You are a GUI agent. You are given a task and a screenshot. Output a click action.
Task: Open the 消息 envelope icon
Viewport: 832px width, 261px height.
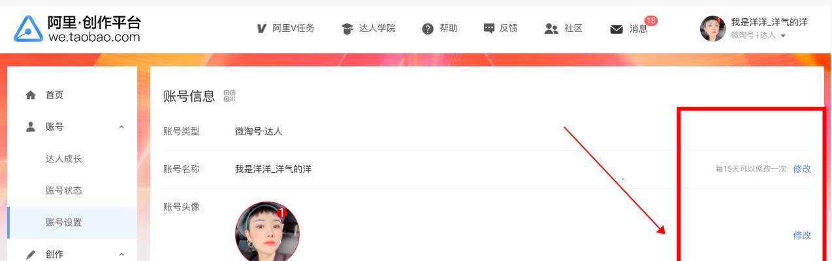tap(616, 29)
